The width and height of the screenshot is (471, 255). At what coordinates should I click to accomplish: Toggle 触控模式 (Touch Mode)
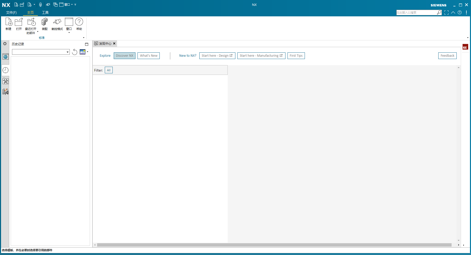pos(57,22)
